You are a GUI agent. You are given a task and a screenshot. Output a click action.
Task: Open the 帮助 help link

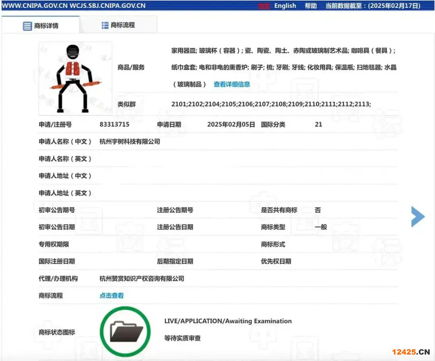click(x=311, y=6)
